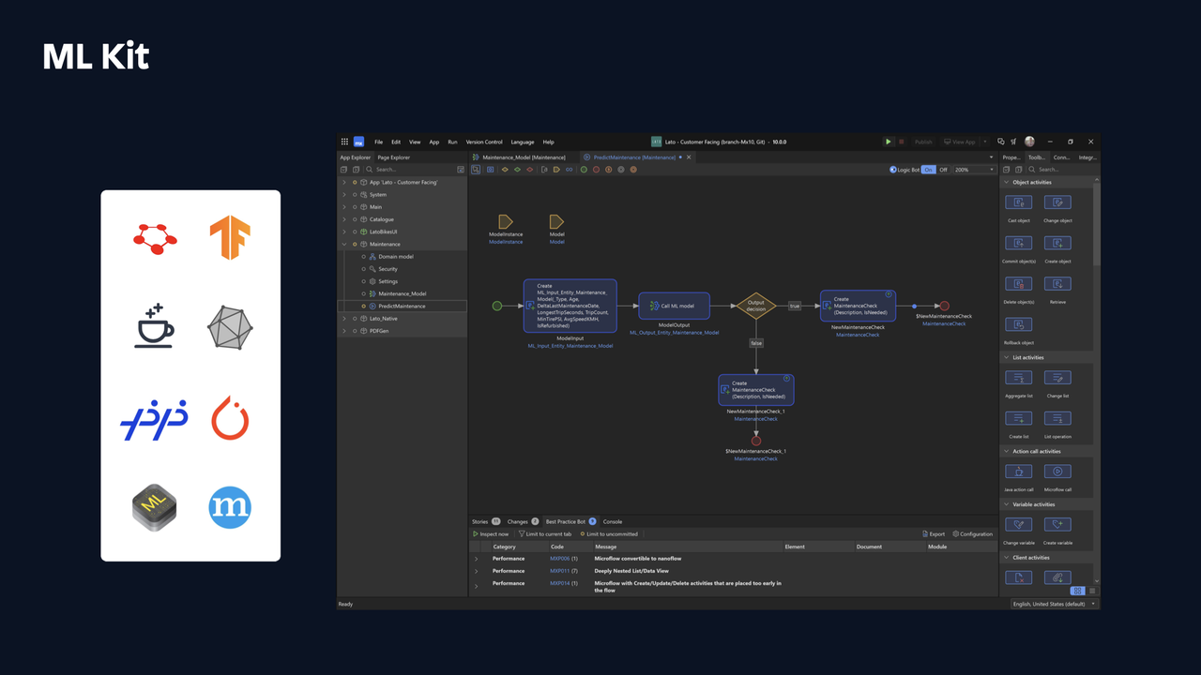The width and height of the screenshot is (1201, 675).
Task: Collapse the List activities section
Action: [1007, 357]
